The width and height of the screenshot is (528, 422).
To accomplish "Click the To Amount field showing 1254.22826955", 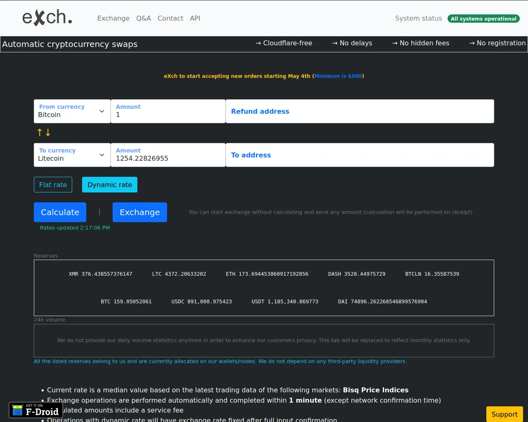I will [168, 155].
